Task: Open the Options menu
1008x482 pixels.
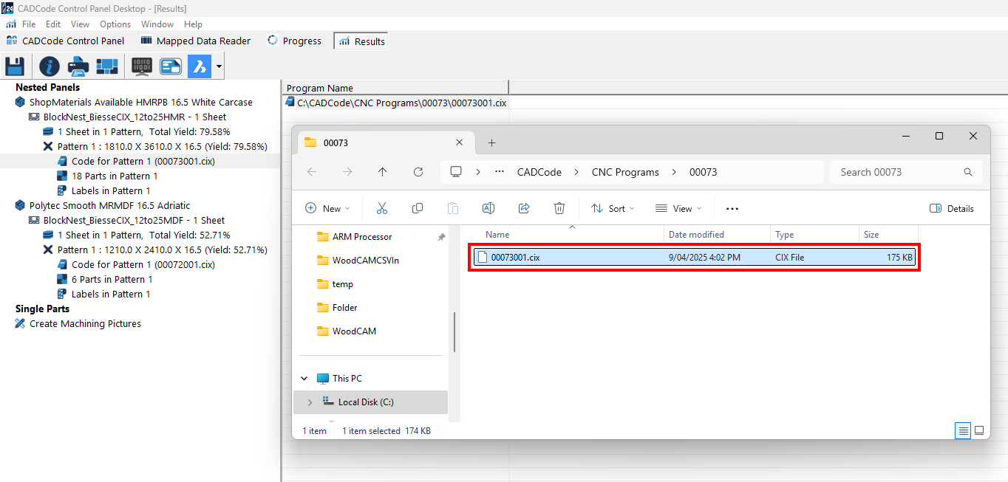Action: [x=115, y=24]
